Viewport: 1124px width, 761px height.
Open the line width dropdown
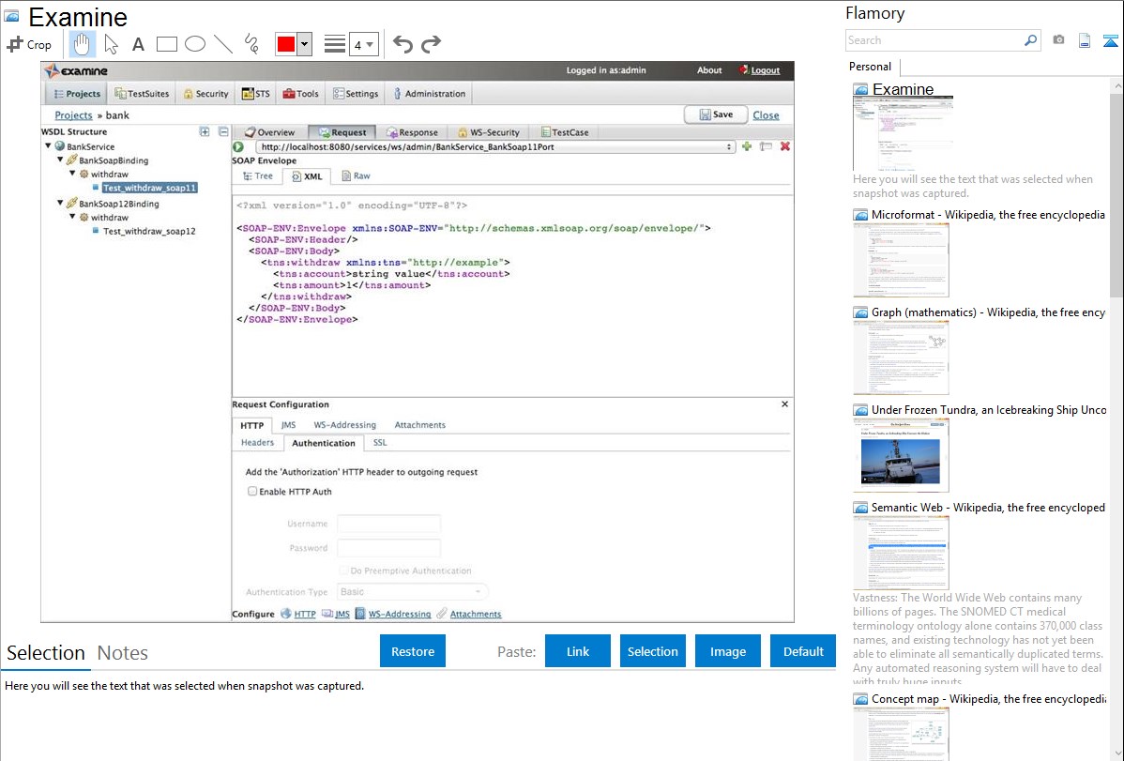pyautogui.click(x=364, y=44)
